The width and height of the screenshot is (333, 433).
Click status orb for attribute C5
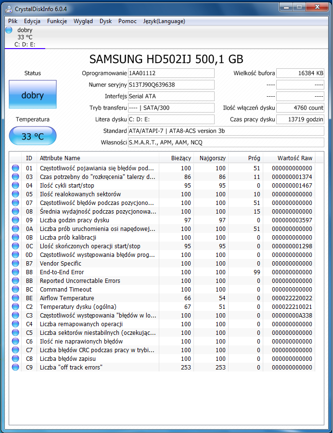[x=15, y=332]
